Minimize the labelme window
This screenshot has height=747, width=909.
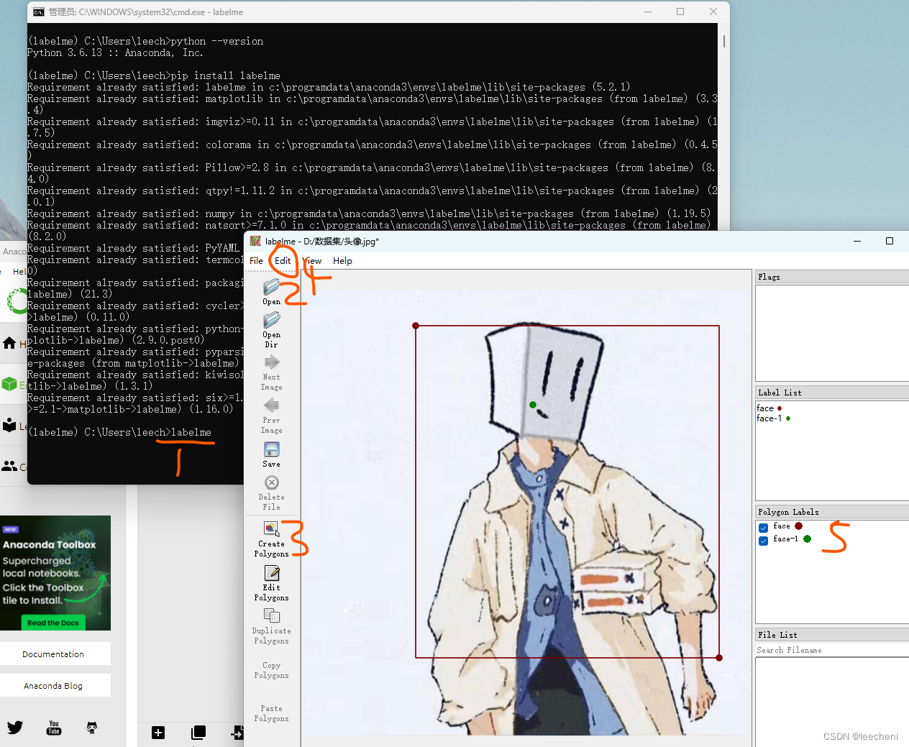pyautogui.click(x=857, y=241)
